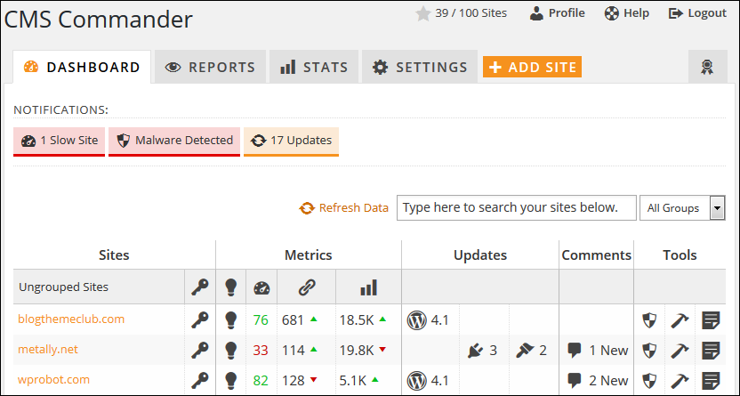Click the 39 / 100 Sites star indicator
This screenshot has height=396, width=740.
(x=461, y=13)
